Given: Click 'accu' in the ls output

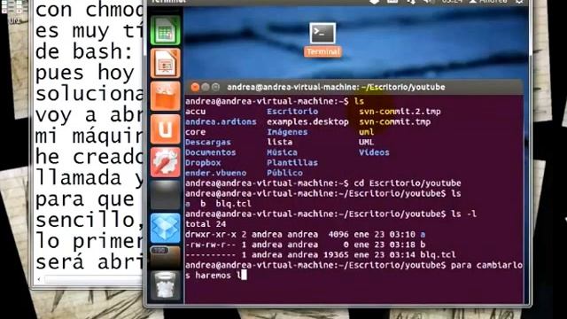Looking at the screenshot, I should tap(195, 112).
